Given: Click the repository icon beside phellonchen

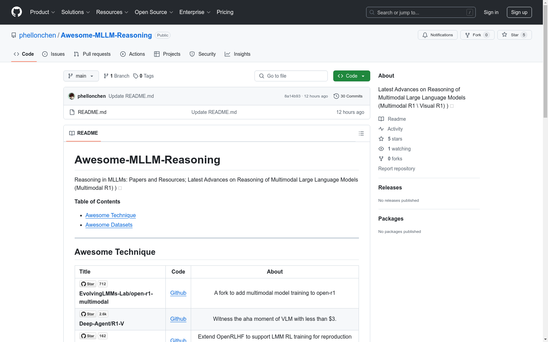Looking at the screenshot, I should (x=14, y=35).
